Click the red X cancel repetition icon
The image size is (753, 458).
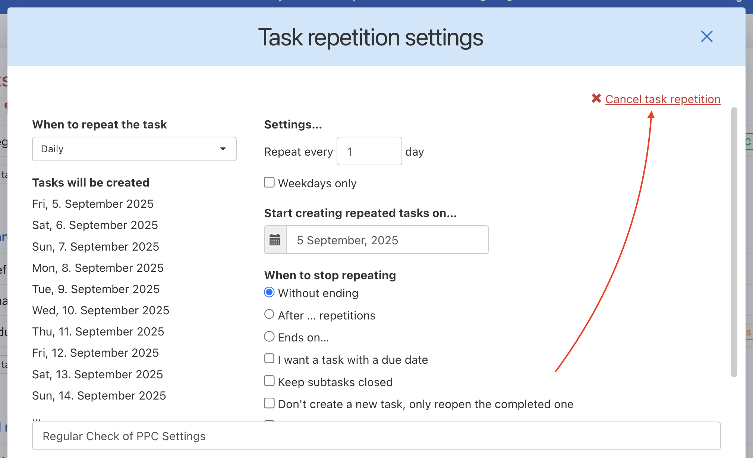coord(596,99)
